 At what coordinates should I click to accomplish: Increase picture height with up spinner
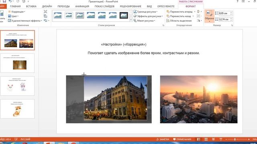click(231, 12)
